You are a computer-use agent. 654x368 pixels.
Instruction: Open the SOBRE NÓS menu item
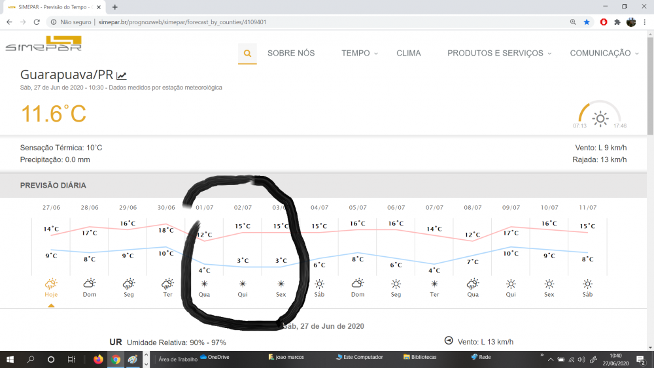click(291, 54)
